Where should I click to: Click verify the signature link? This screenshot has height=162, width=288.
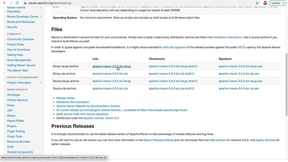174,47
